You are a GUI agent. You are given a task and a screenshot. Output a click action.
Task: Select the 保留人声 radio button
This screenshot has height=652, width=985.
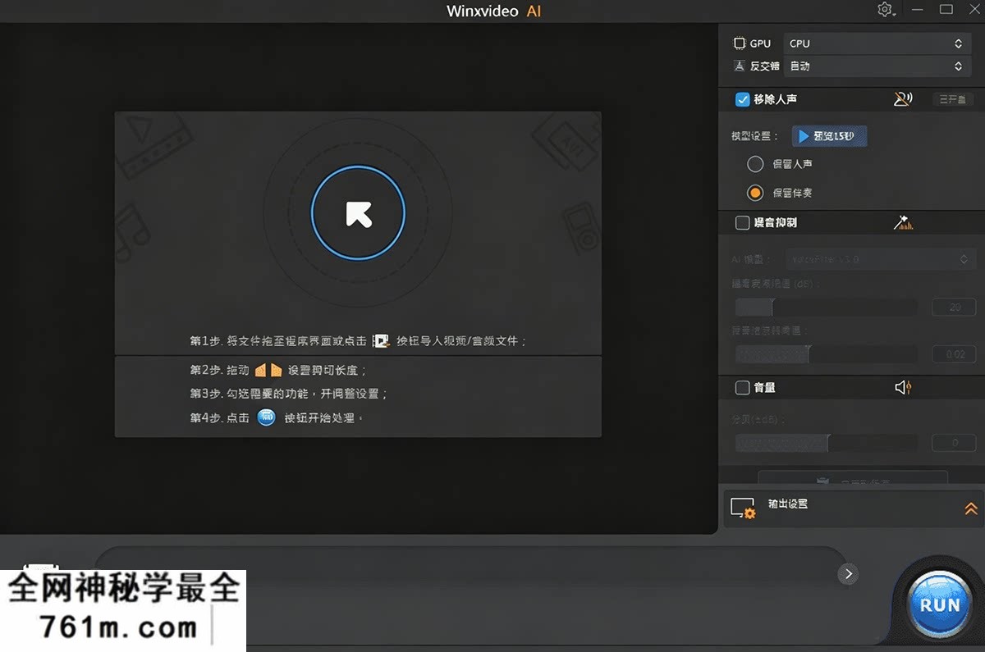point(755,164)
